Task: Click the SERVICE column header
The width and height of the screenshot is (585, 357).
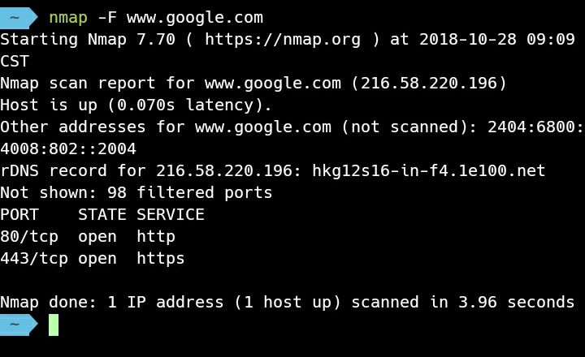Action: tap(171, 215)
